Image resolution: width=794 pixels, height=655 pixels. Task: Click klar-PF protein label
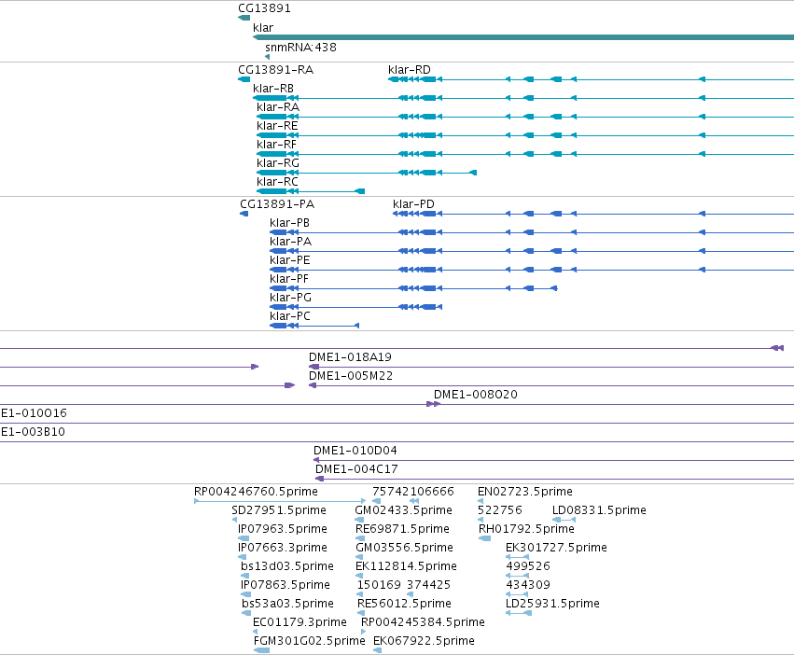[x=288, y=279]
